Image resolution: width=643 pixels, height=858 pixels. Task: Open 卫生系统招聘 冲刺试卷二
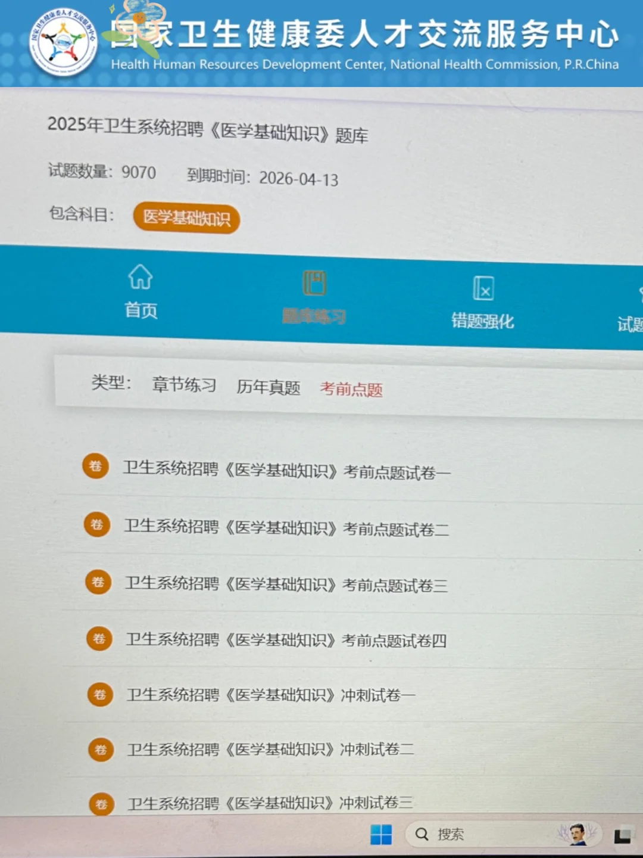click(271, 749)
